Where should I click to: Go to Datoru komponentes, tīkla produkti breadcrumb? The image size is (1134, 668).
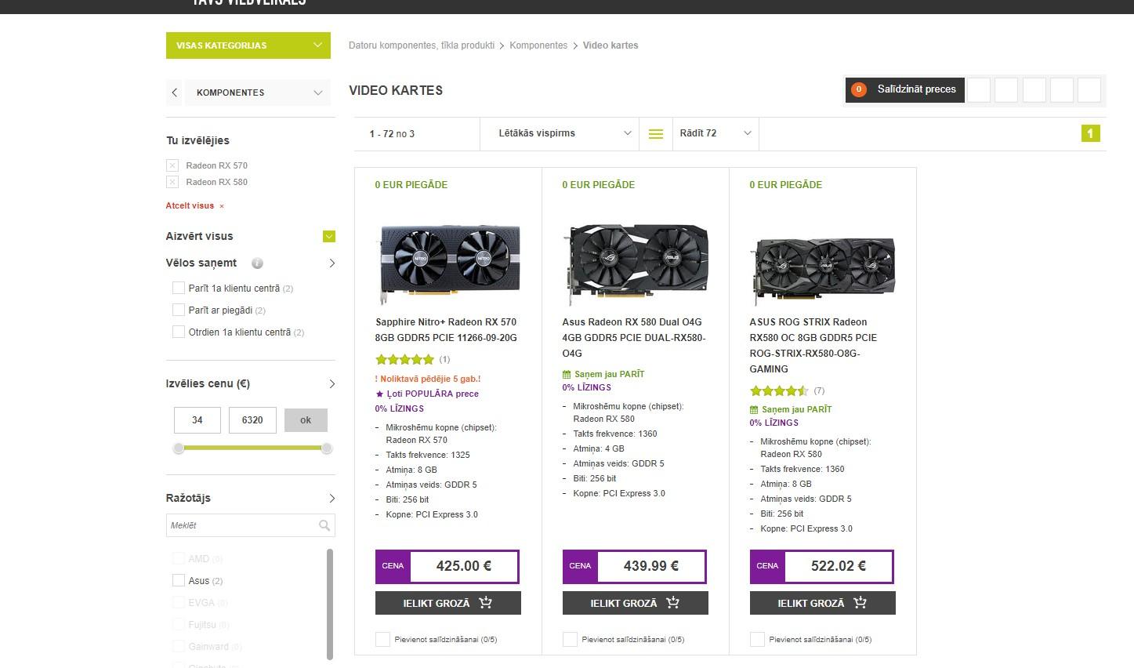tap(421, 45)
